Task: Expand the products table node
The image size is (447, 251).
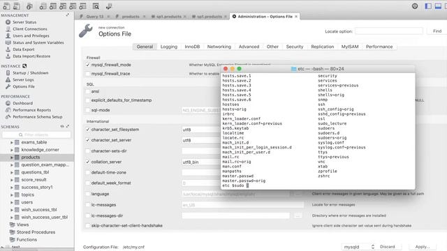Action: (x=12, y=158)
